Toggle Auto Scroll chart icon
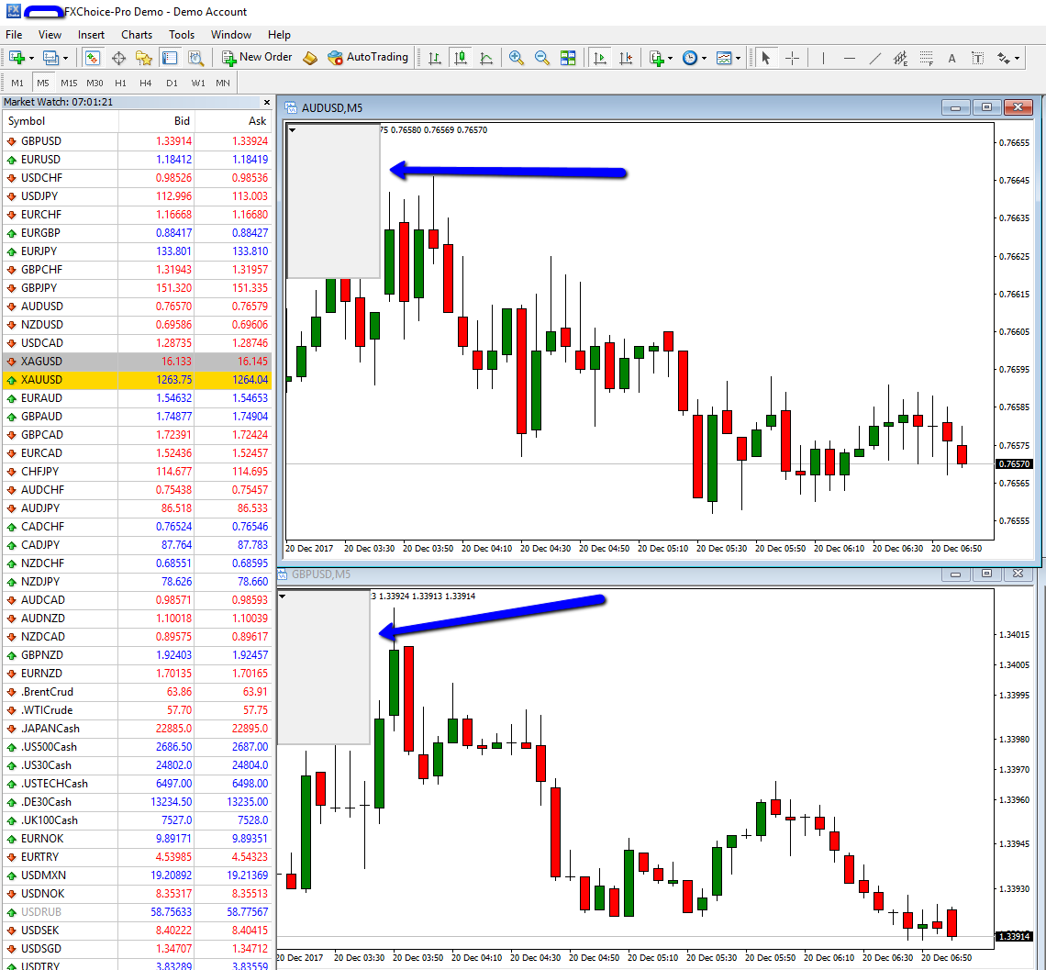1046x970 pixels. click(600, 58)
